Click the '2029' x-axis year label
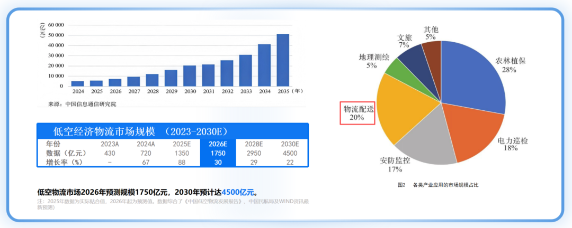572x228 pixels. click(171, 91)
